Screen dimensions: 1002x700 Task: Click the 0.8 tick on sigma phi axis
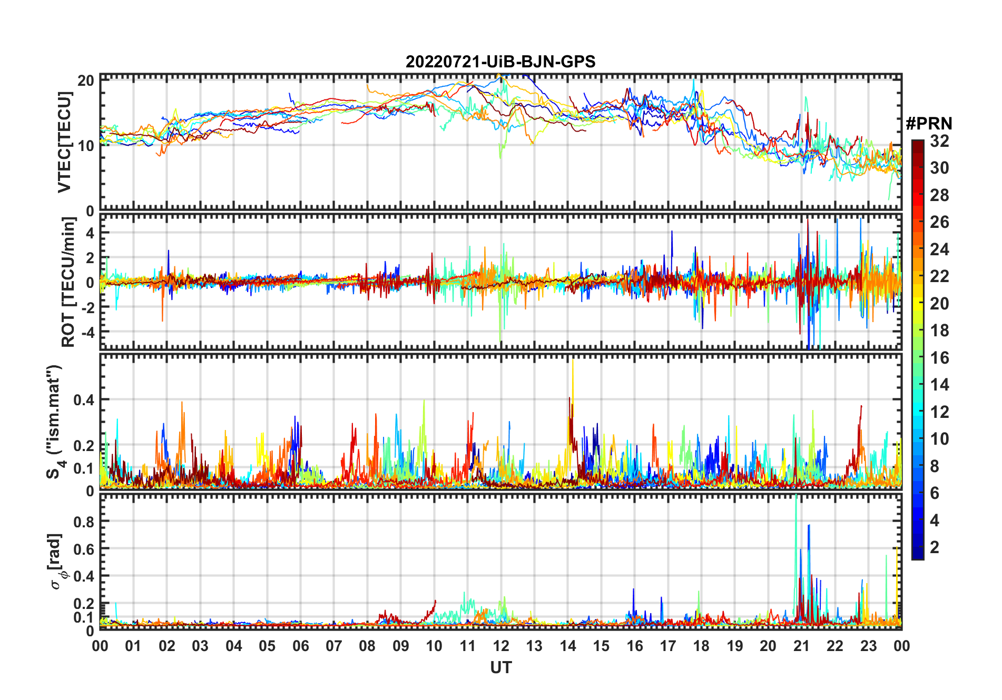coord(84,522)
